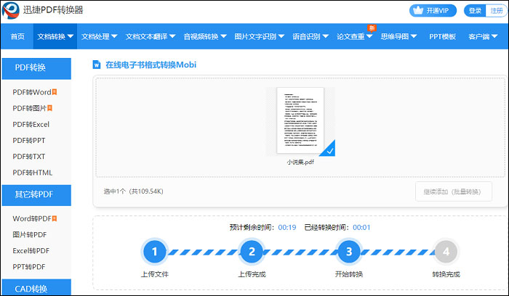The image size is (509, 296).
Task: Click the 迅捷PDF转换器 title text
Action: pos(53,10)
